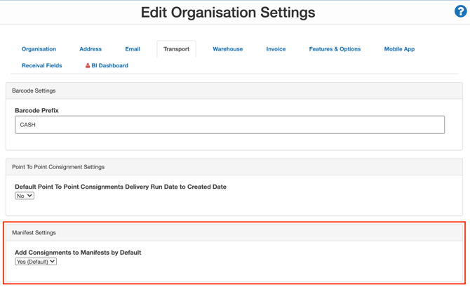The height and width of the screenshot is (287, 470).
Task: Open the blue help question mark icon
Action: tap(460, 11)
